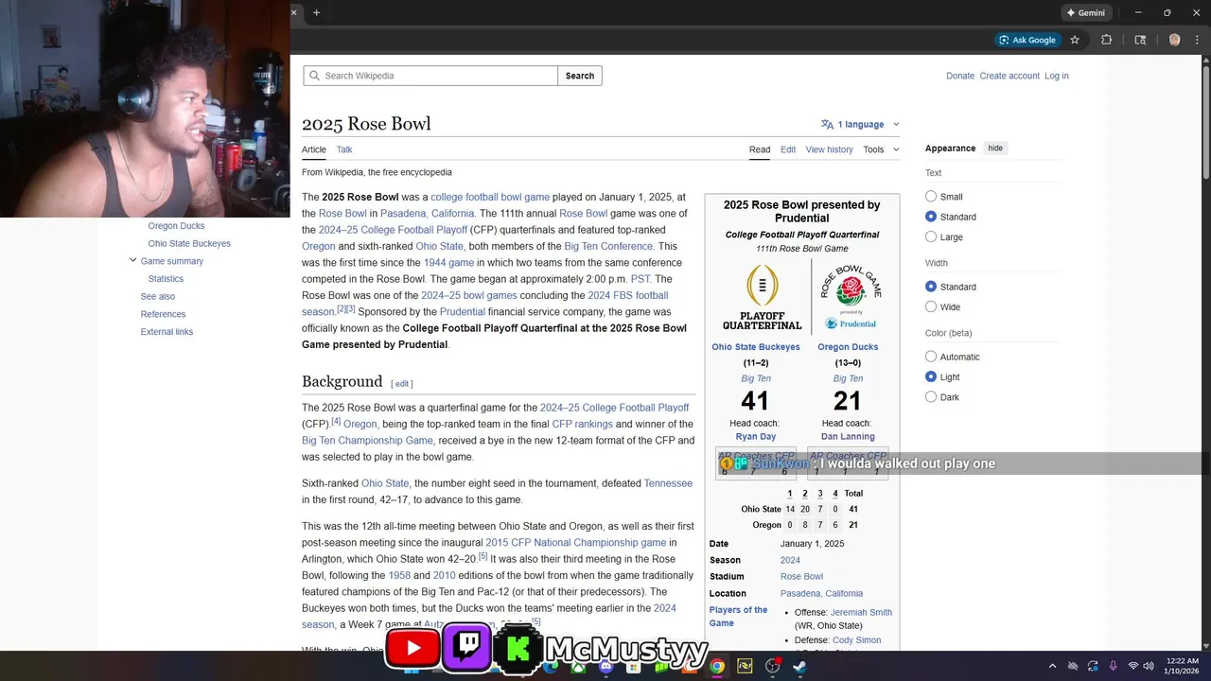Open the Dan Lanning head coach link
This screenshot has width=1211, height=681.
pos(848,437)
